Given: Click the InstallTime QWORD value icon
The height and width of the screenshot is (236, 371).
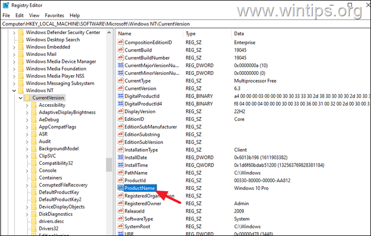Looking at the screenshot, I should tap(120, 165).
